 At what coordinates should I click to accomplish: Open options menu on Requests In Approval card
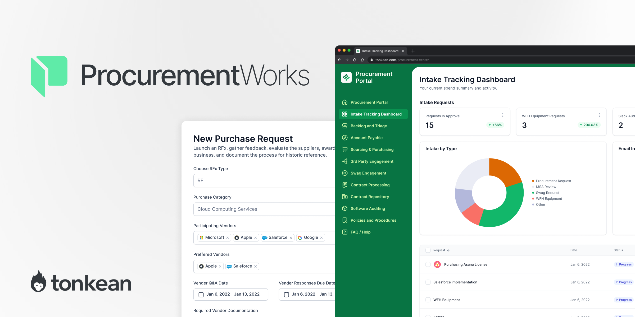point(503,115)
